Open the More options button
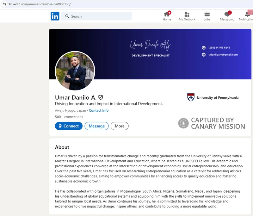Viewport: 253px width, 216px height. point(120,126)
